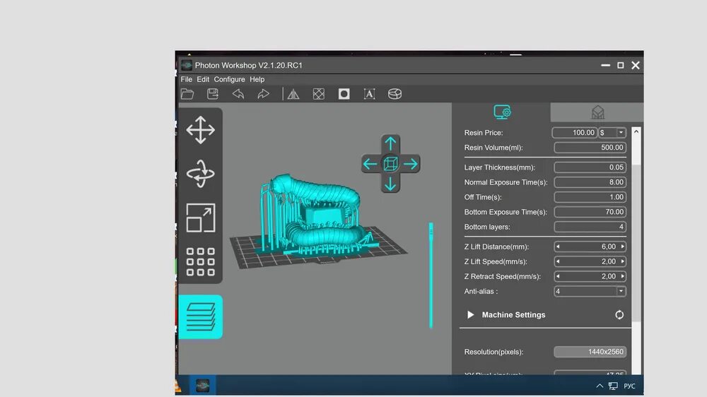This screenshot has height=397, width=707.
Task: Open the Configure menu
Action: tap(230, 79)
